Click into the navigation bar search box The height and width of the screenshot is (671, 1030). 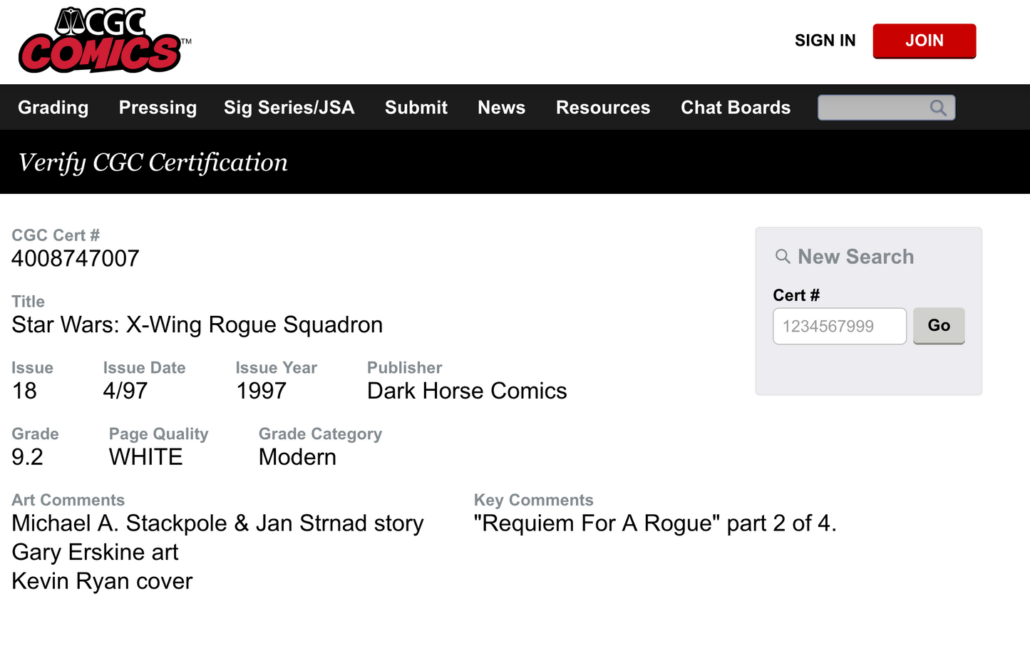click(873, 108)
